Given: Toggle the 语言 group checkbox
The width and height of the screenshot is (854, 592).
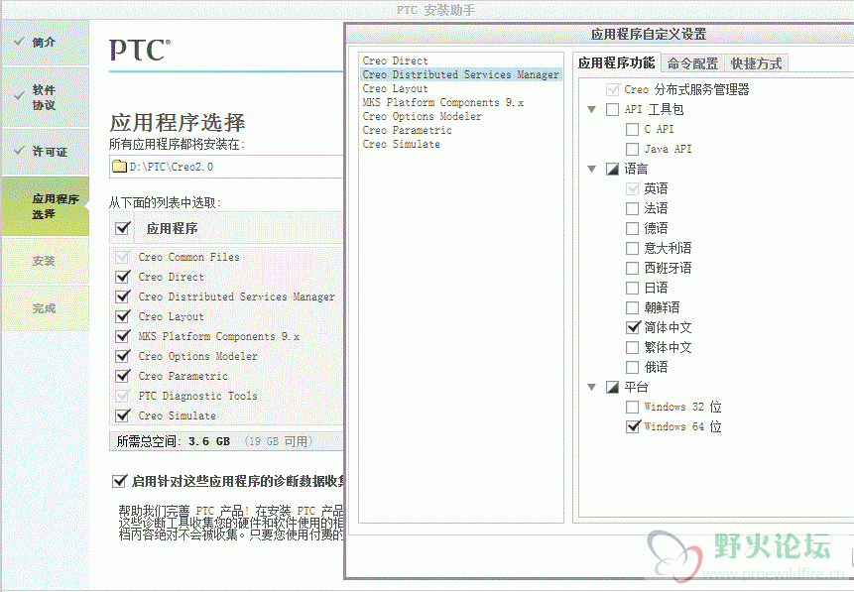Looking at the screenshot, I should tap(612, 169).
